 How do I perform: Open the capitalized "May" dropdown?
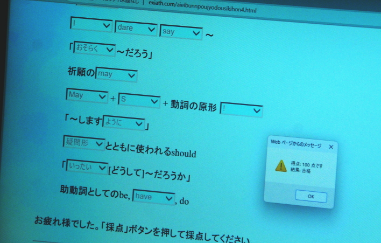tap(87, 96)
